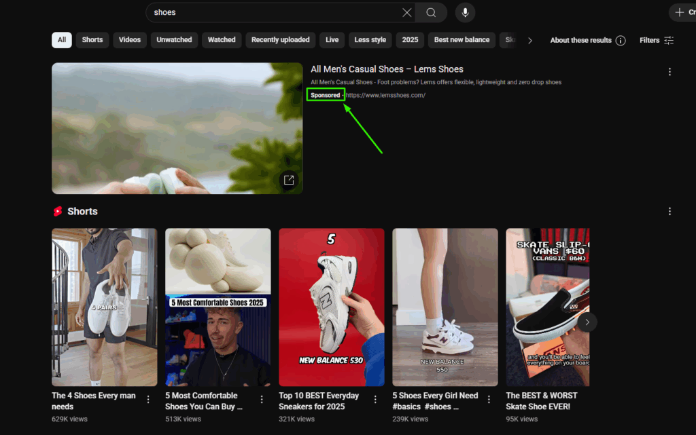Image resolution: width=696 pixels, height=435 pixels.
Task: Click the '239K views' text
Action: tap(410, 419)
